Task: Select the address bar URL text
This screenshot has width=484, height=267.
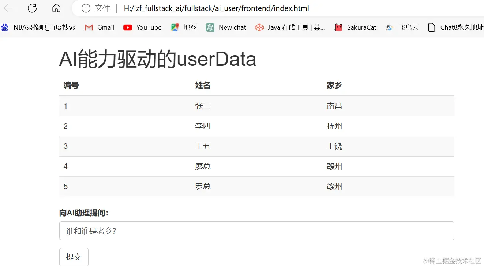Action: [217, 8]
